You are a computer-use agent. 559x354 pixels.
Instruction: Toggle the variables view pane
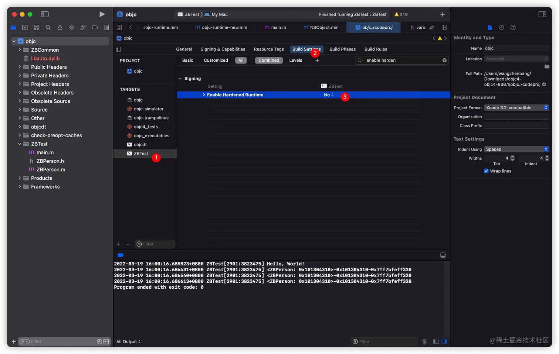pos(436,341)
